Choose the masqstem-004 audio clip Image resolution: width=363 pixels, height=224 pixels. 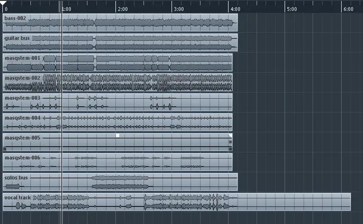pyautogui.click(x=118, y=122)
